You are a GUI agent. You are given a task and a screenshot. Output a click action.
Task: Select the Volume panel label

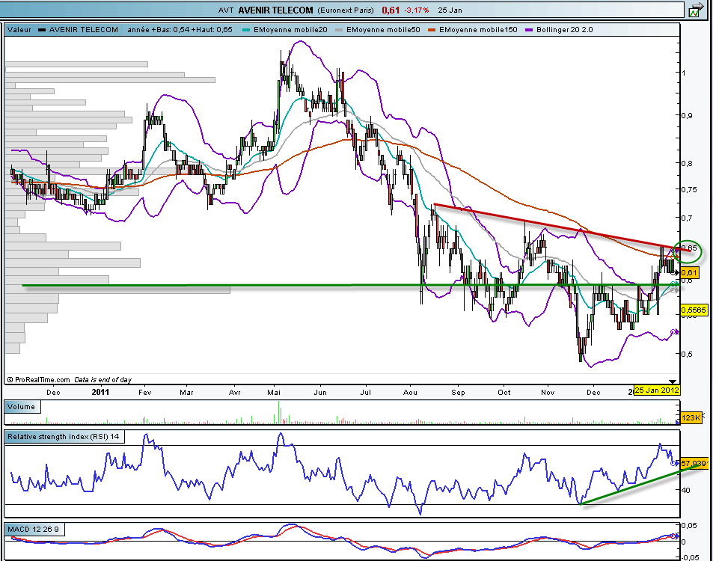(20, 408)
